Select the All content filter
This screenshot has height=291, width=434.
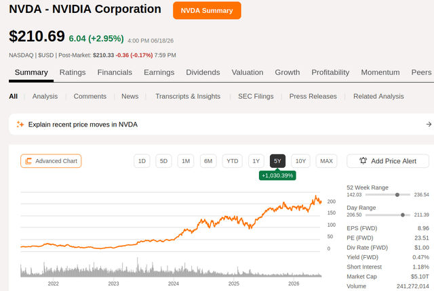coord(14,96)
